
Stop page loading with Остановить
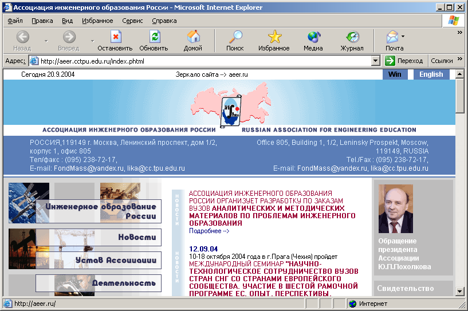pos(115,41)
